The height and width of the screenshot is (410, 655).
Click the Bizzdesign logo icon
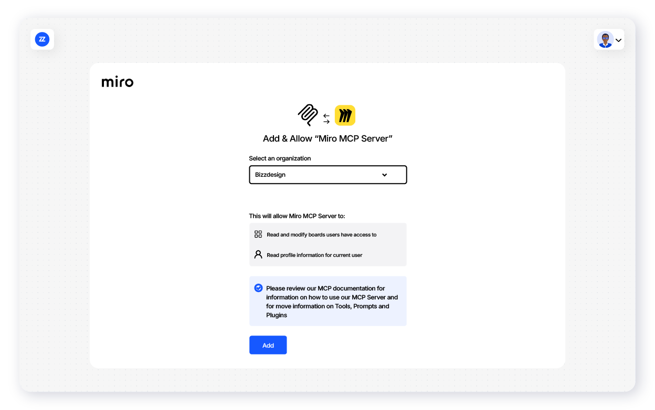point(42,39)
